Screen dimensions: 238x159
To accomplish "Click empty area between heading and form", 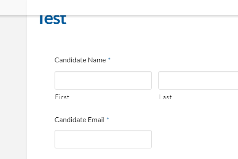I will click(x=132, y=40).
